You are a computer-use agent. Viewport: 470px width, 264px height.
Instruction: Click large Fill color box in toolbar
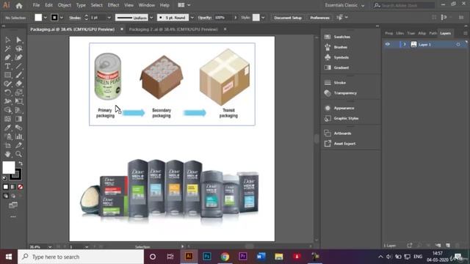9,167
